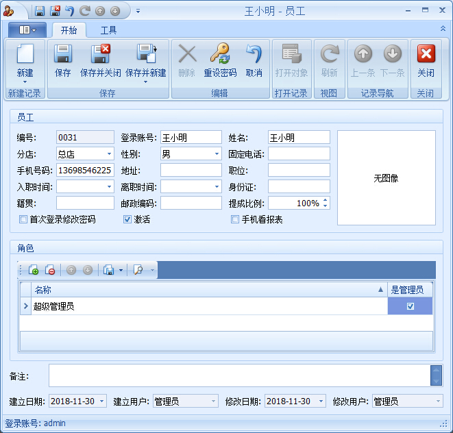Select the 开始 ribbon tab

tap(69, 30)
